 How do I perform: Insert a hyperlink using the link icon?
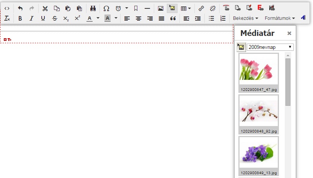click(x=201, y=8)
